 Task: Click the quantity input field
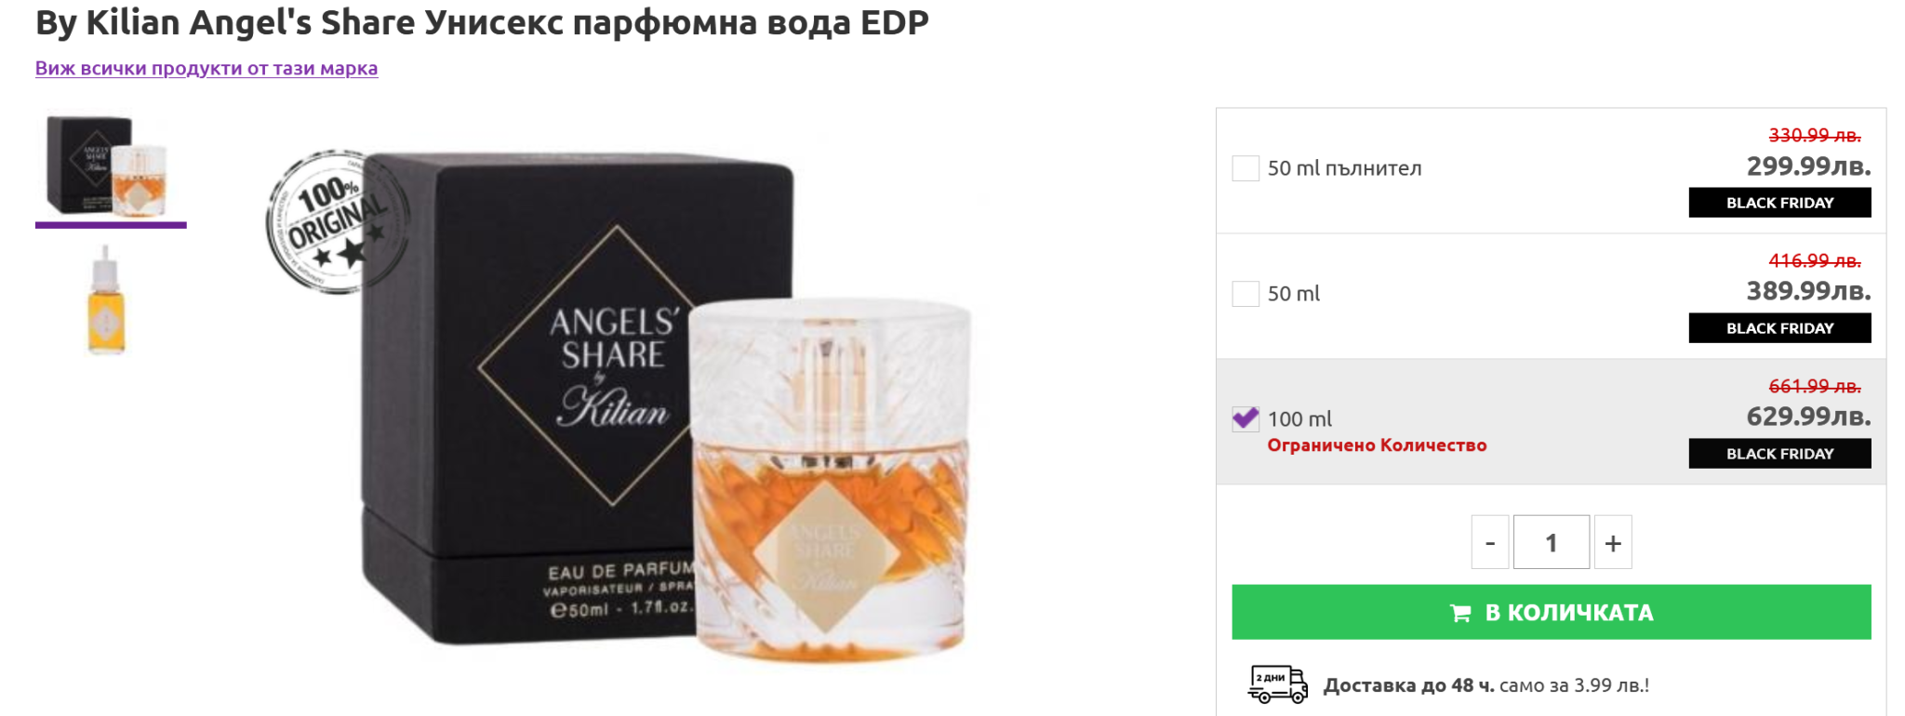tap(1552, 542)
